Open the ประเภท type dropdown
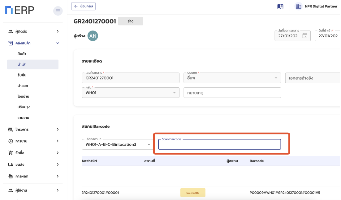341x200 pixels. tap(276, 78)
